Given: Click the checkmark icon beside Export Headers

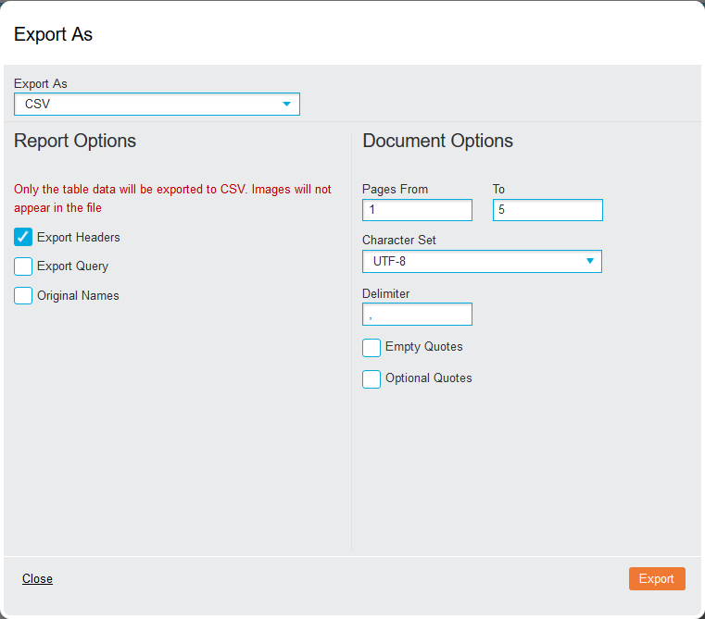Looking at the screenshot, I should point(23,237).
